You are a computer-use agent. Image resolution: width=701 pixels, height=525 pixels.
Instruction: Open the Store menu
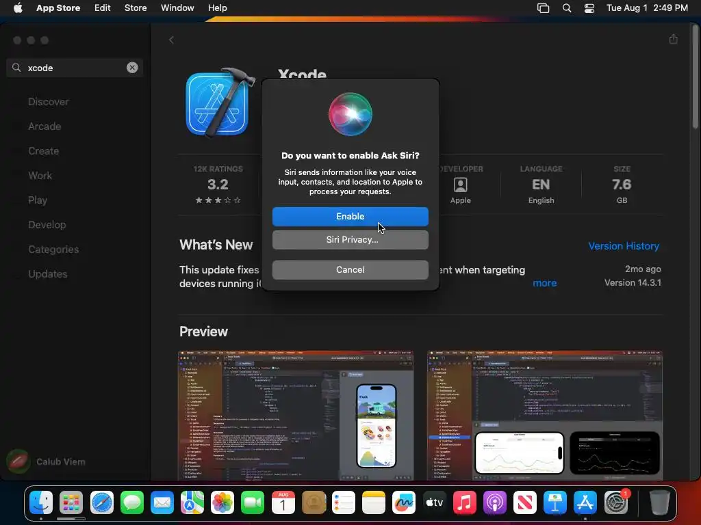click(136, 8)
